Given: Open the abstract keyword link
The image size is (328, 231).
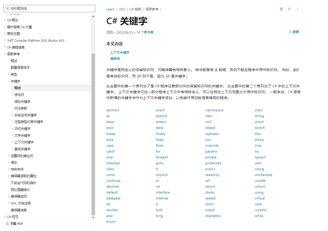Looking at the screenshot, I should pyautogui.click(x=113, y=110).
